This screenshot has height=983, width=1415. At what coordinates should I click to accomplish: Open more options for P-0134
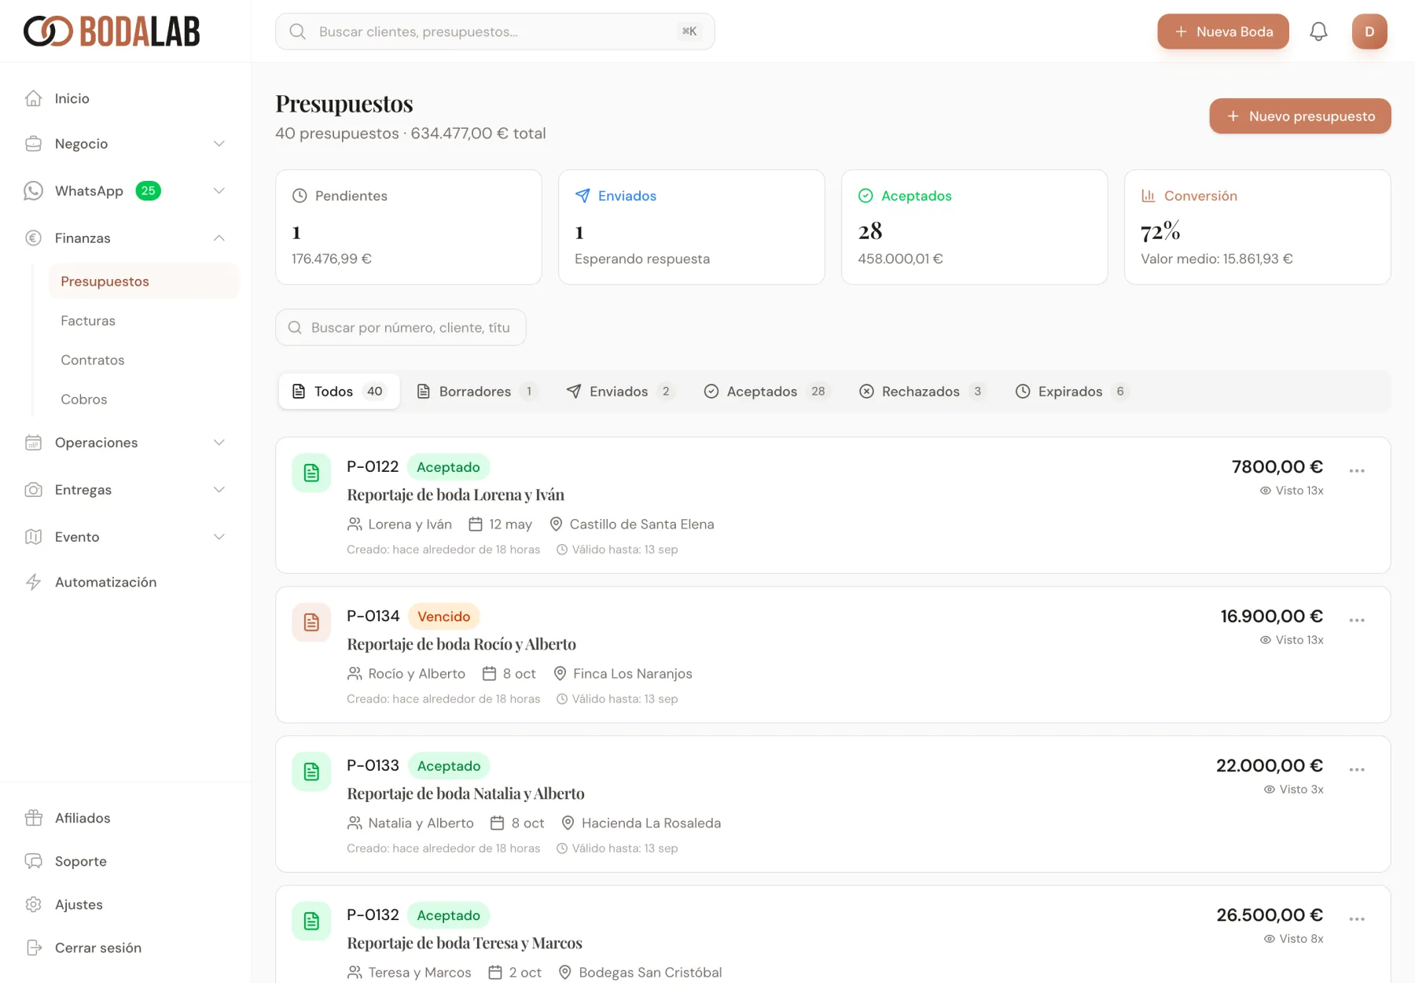pos(1357,620)
